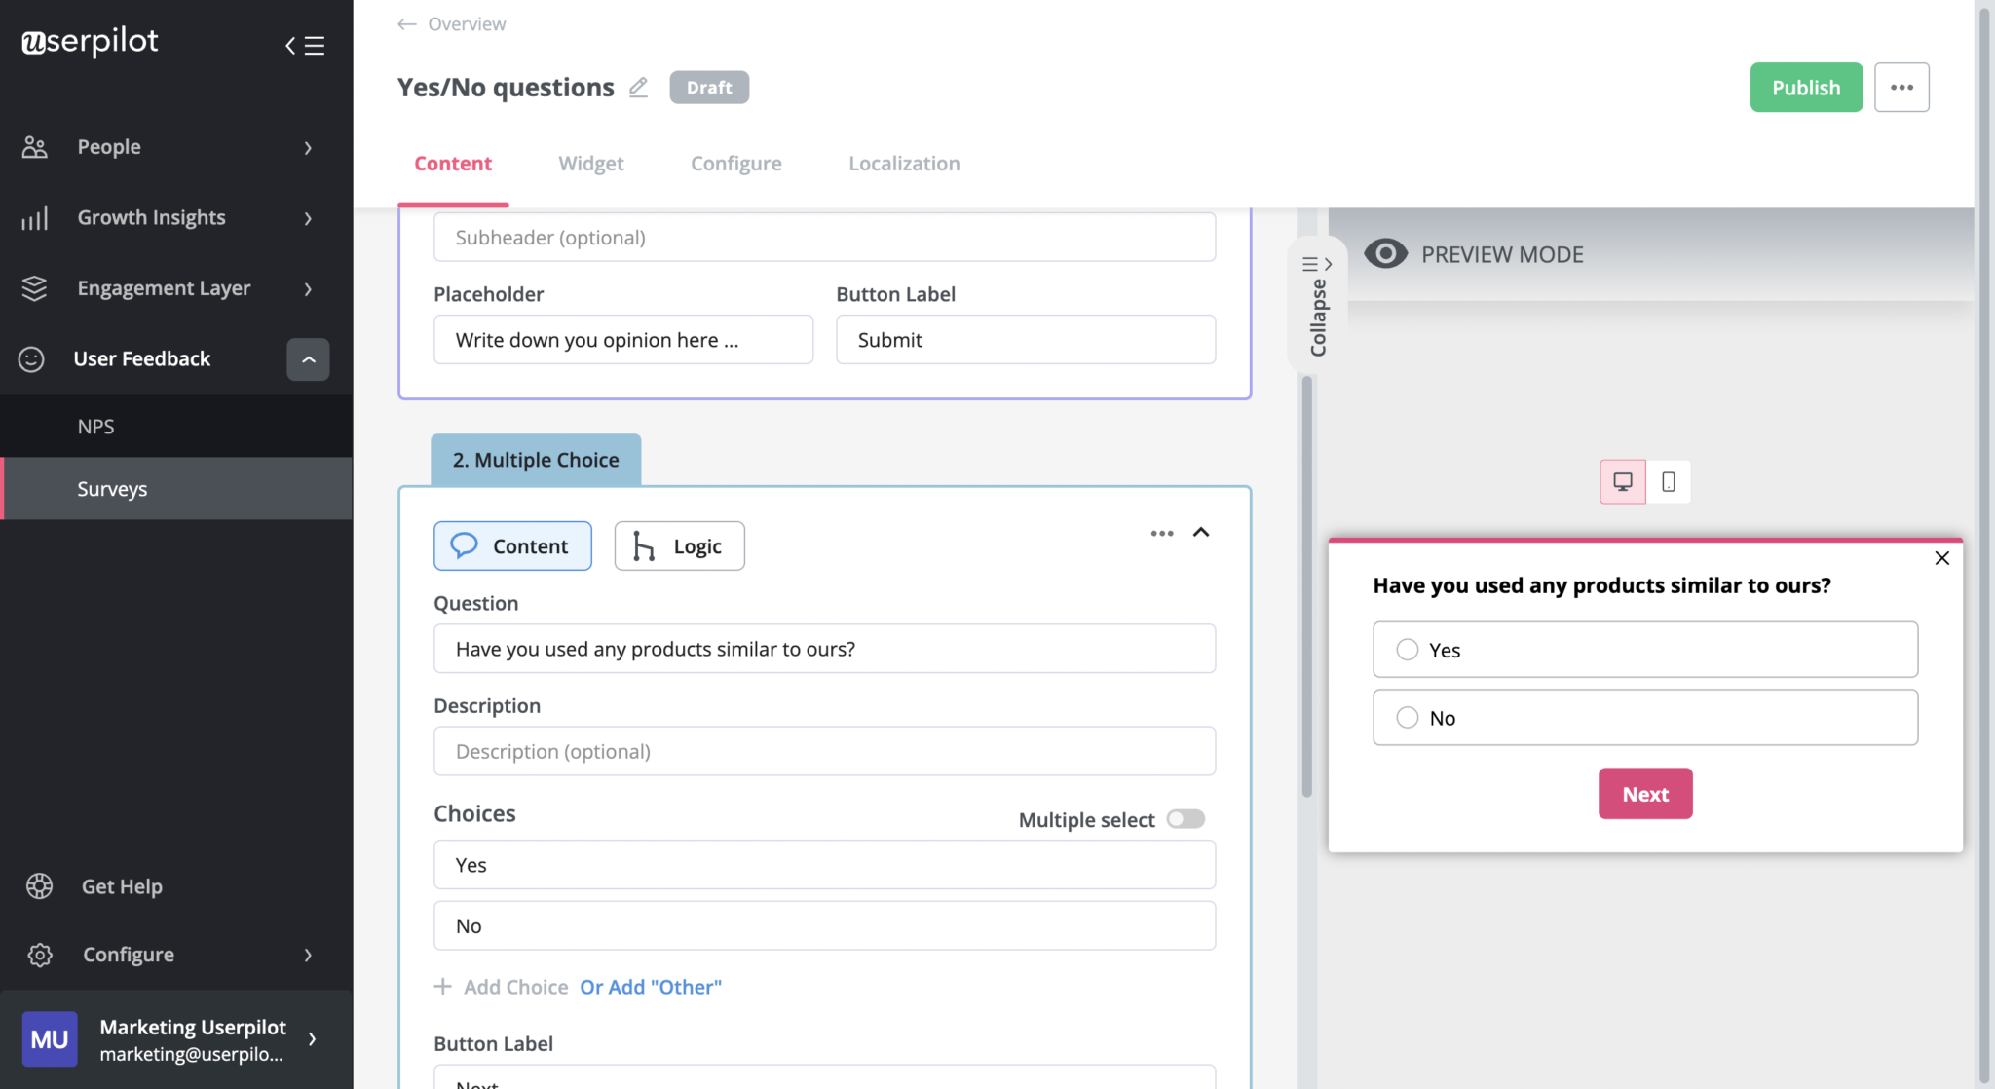Open the People section icon in sidebar
The image size is (1995, 1089).
pos(35,146)
